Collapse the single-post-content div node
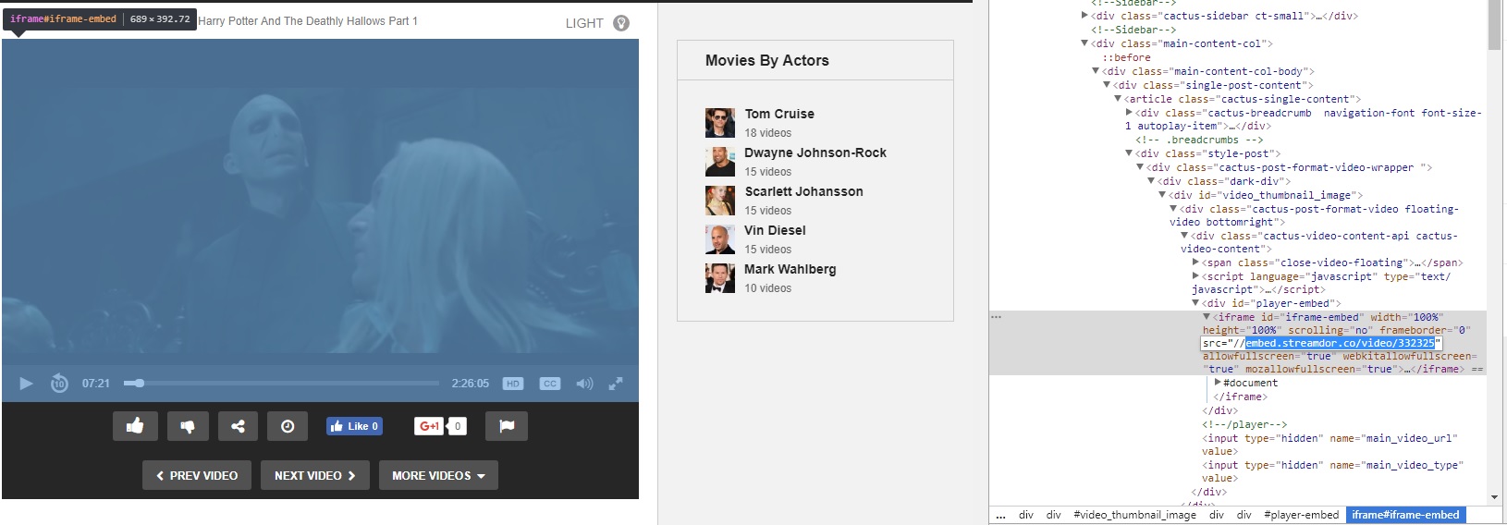Viewport: 1507px width, 525px height. (1107, 85)
